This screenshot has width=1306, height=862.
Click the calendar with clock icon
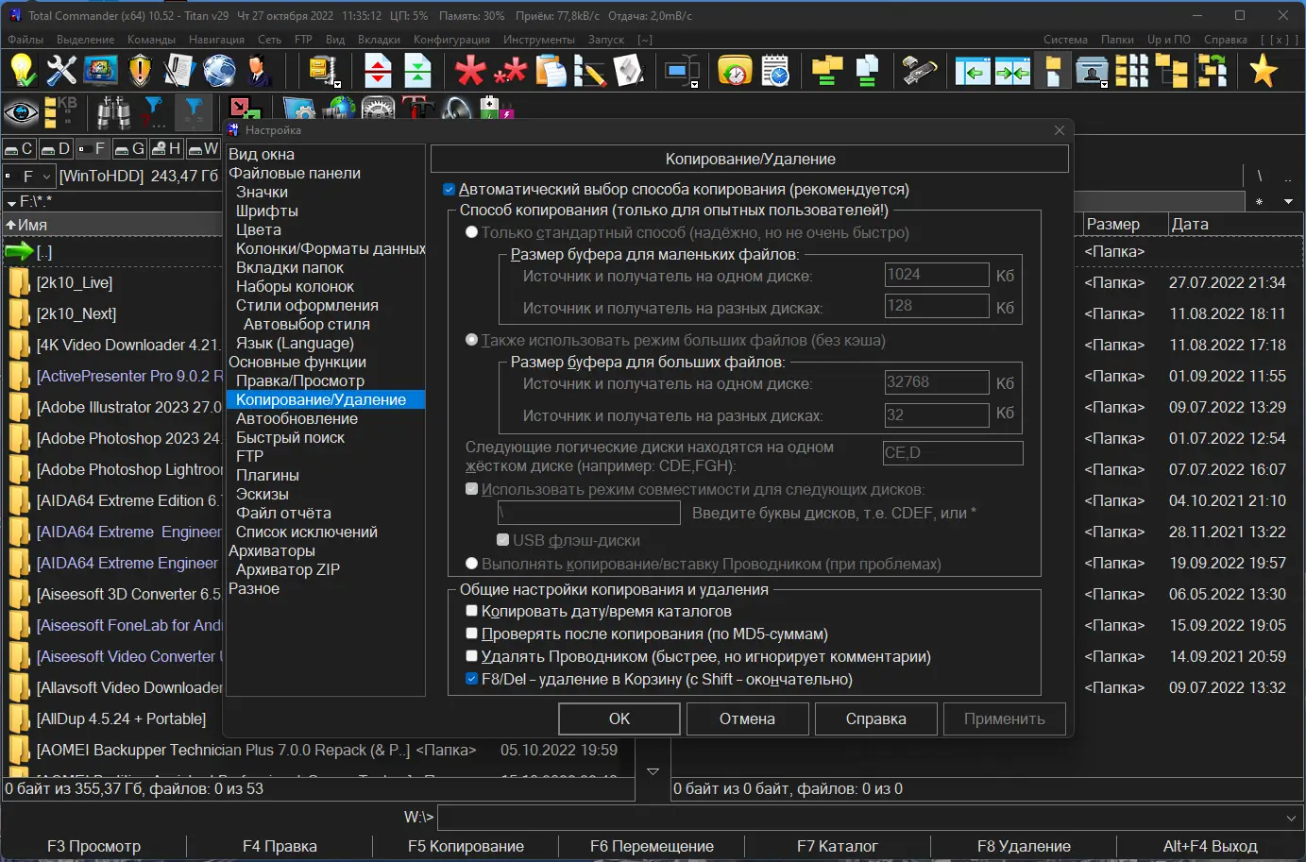click(774, 71)
